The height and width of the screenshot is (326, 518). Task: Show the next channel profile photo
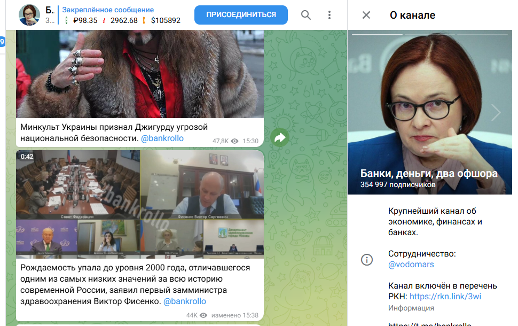pyautogui.click(x=496, y=112)
